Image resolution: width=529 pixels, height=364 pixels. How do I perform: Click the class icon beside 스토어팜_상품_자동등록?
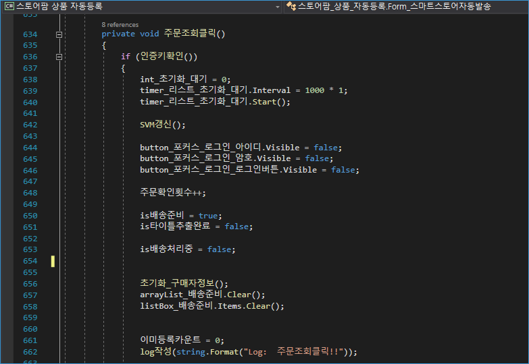291,6
